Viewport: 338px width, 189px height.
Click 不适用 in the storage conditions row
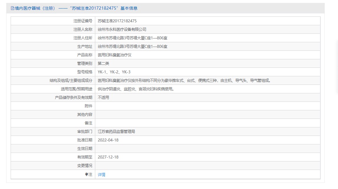[x=103, y=97]
